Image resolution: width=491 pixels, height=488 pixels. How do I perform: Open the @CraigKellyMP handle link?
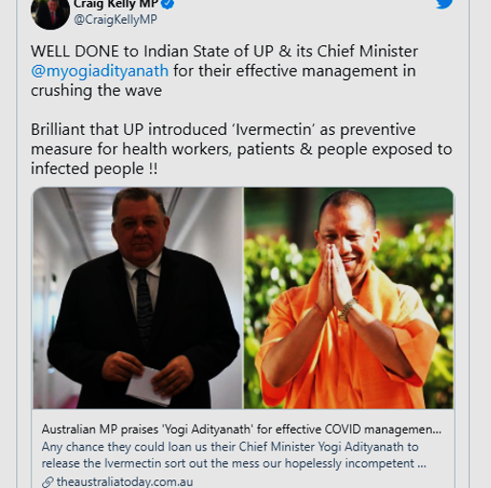click(x=115, y=20)
